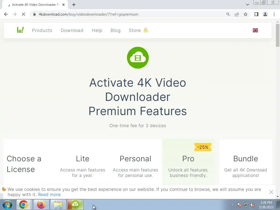Click the -25% discount badge

[203, 147]
